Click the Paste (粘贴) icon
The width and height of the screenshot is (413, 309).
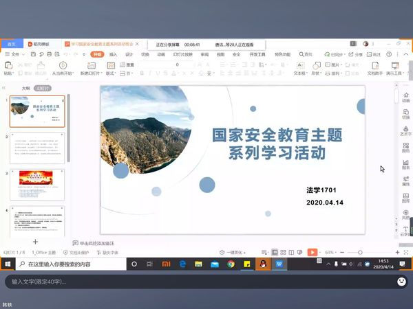point(8,65)
